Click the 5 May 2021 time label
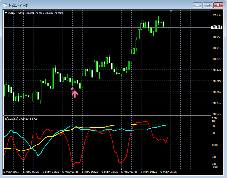Viewport: 227px width, 178px height. 11,172
